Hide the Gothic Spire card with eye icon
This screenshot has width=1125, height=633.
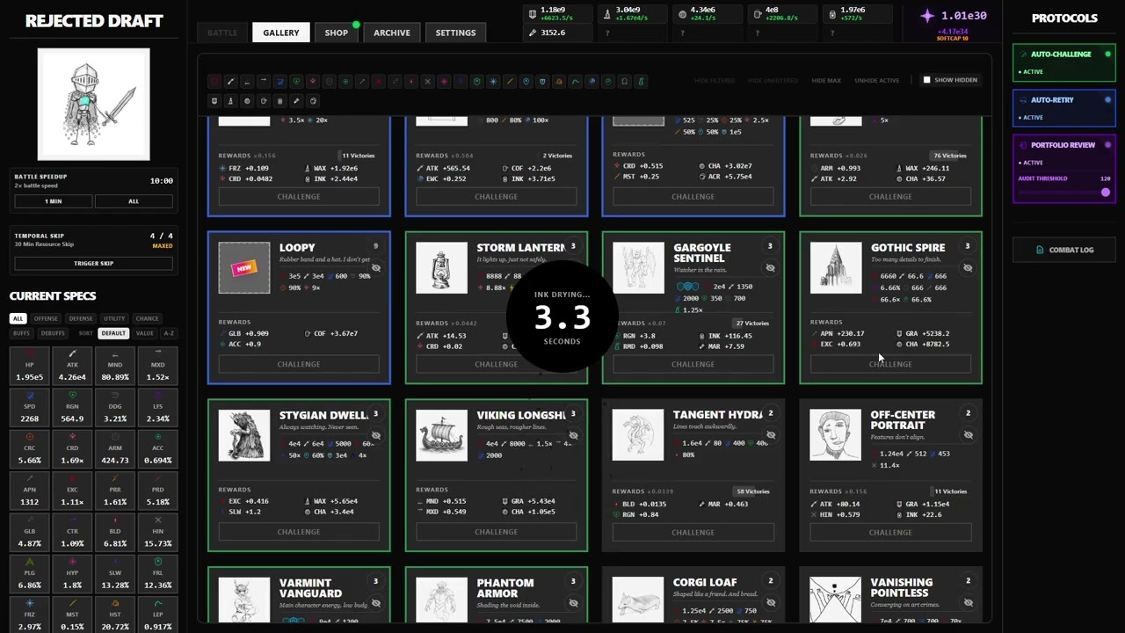[968, 268]
